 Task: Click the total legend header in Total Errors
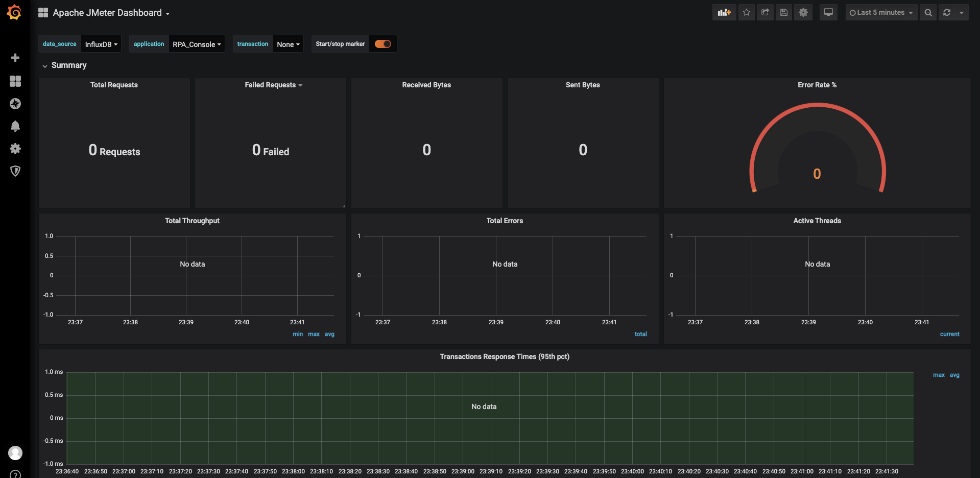[x=640, y=334]
